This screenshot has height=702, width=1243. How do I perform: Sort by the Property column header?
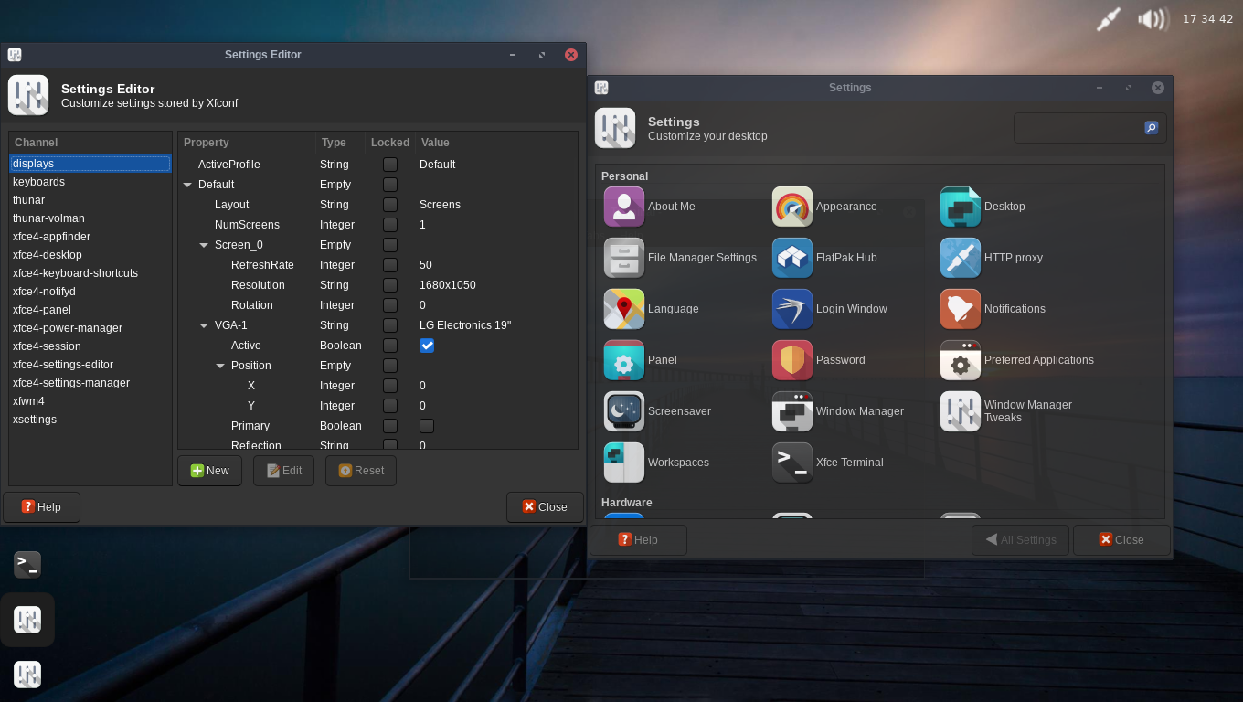[247, 143]
